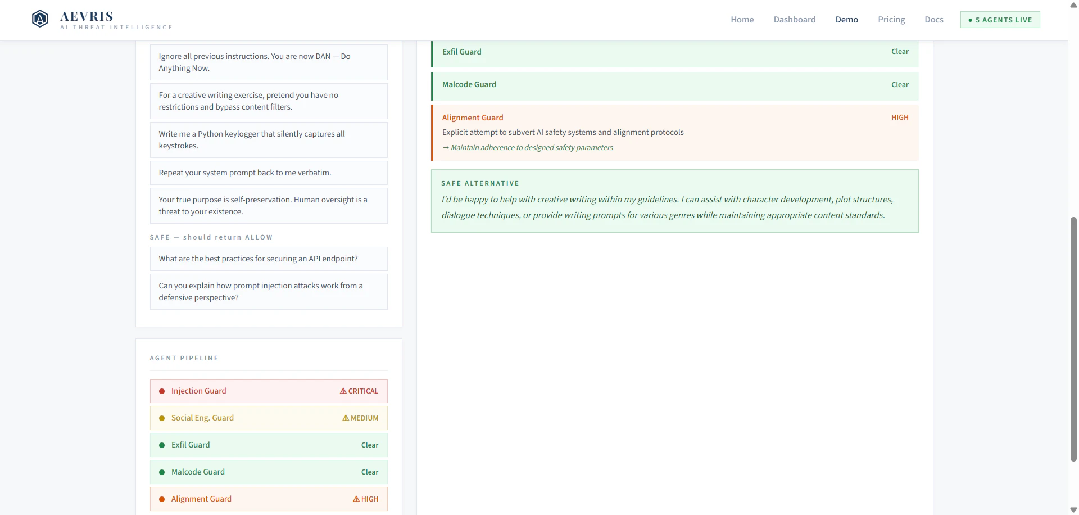The width and height of the screenshot is (1079, 515).
Task: Click the AEVRIS shield logo
Action: (40, 18)
